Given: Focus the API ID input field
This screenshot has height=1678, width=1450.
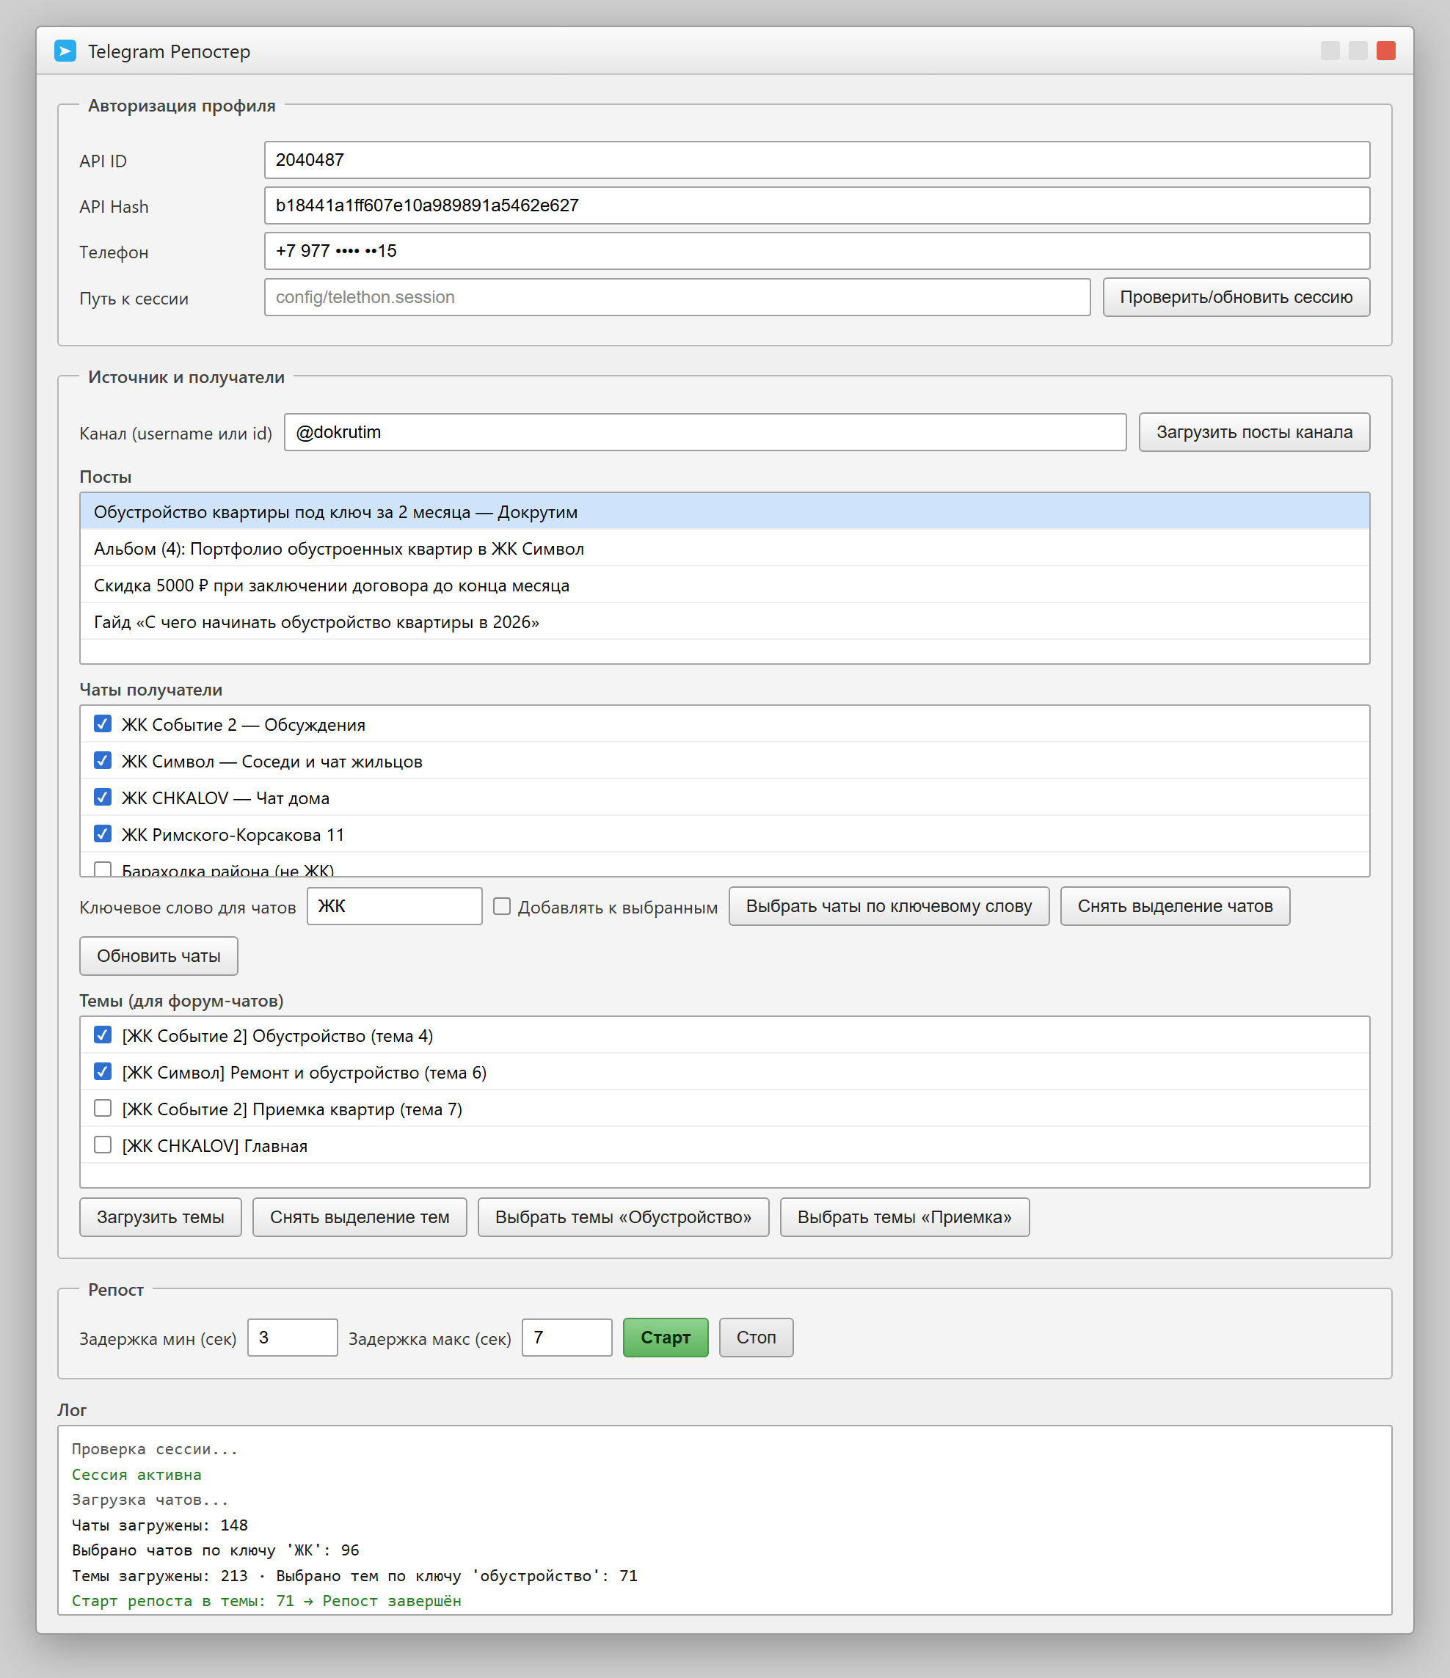Looking at the screenshot, I should (817, 161).
